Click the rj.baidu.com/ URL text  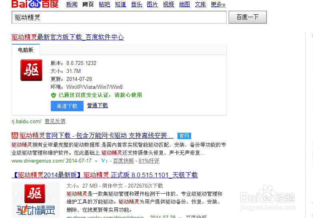pos(26,121)
